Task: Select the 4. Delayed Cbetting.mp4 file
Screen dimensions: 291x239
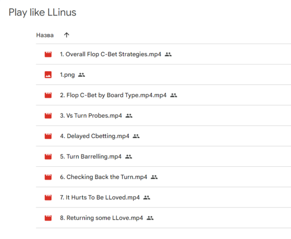Action: [95, 136]
